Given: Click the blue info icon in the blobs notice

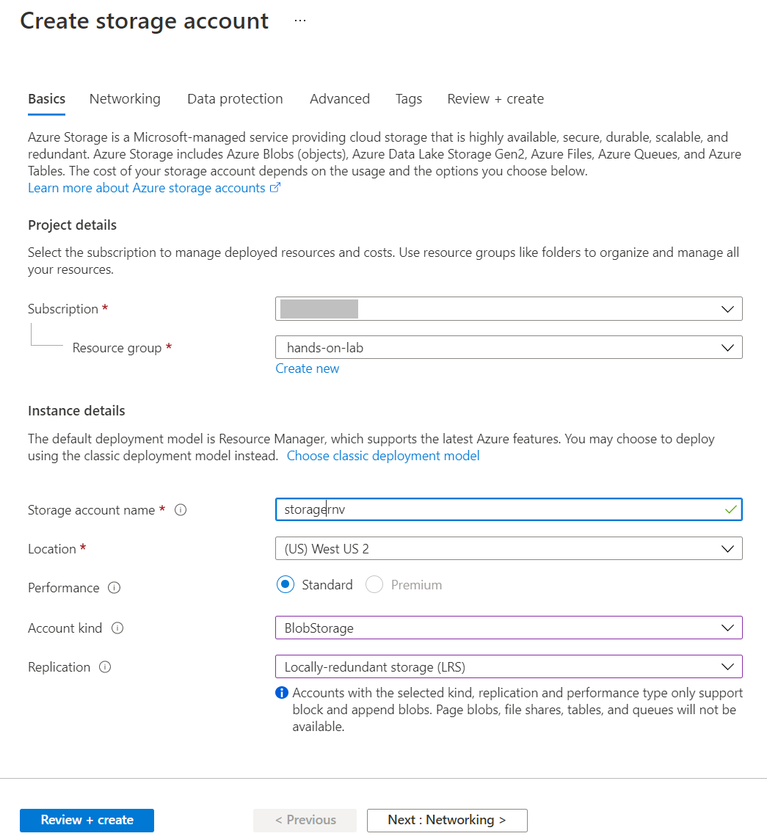Looking at the screenshot, I should point(281,693).
